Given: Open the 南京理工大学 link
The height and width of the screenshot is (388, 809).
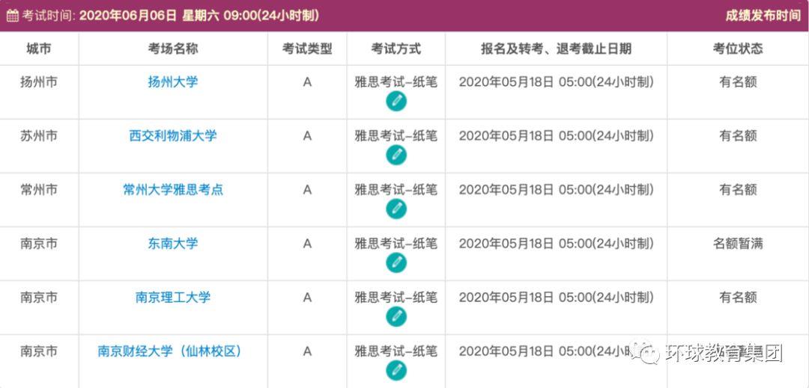Looking at the screenshot, I should 173,297.
